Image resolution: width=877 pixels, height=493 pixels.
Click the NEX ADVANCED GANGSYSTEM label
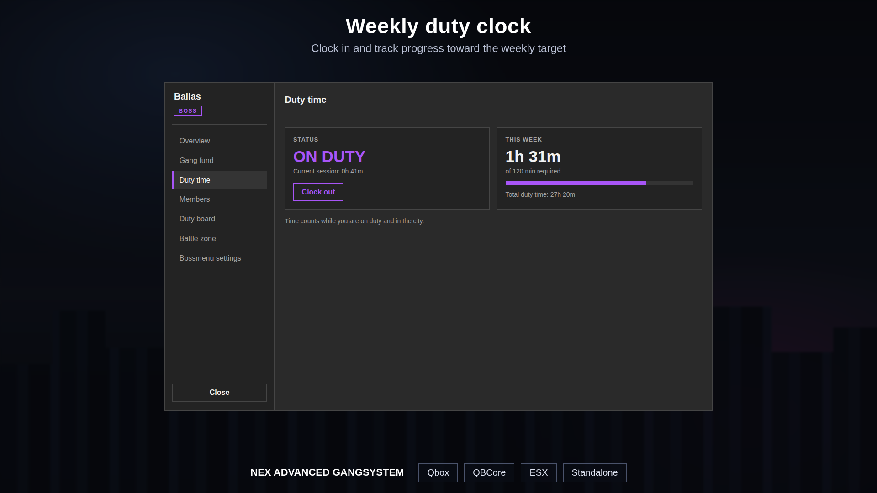tap(327, 473)
